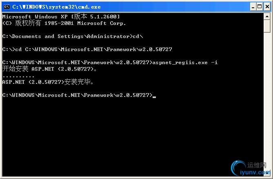Click the Microsoft Windows XP version line
This screenshot has width=273, height=179.
[61, 17]
